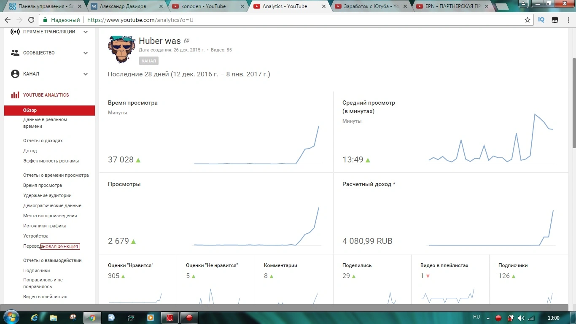
Task: Click the YOUTUBE ANALYTICS sidebar heading
Action: (46, 95)
